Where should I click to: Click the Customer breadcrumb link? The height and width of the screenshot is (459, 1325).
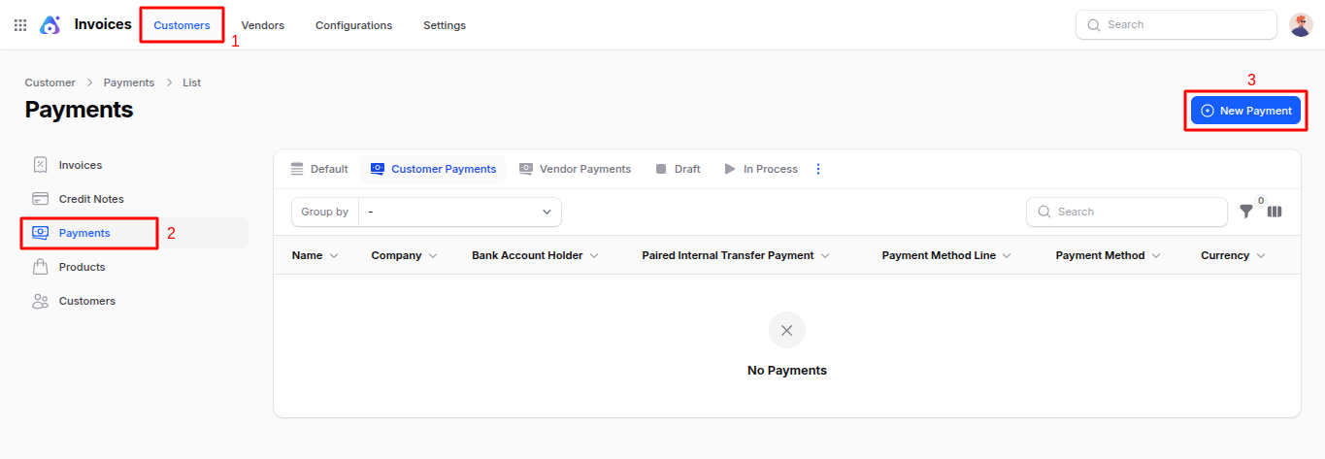pyautogui.click(x=50, y=82)
